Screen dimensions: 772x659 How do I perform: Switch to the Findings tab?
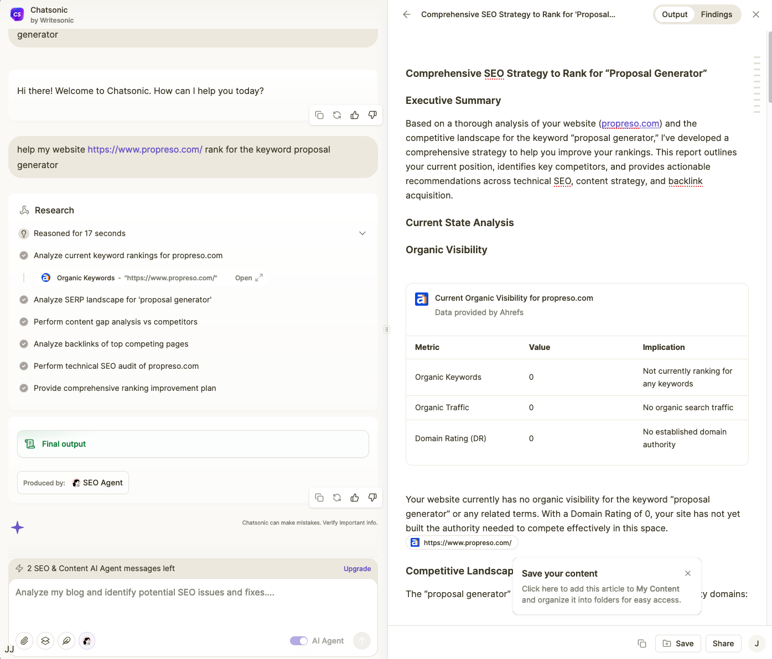pos(717,14)
